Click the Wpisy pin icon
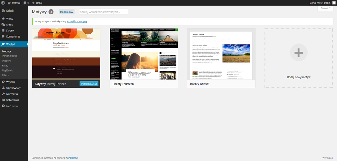This screenshot has height=161, width=337. click(3, 19)
